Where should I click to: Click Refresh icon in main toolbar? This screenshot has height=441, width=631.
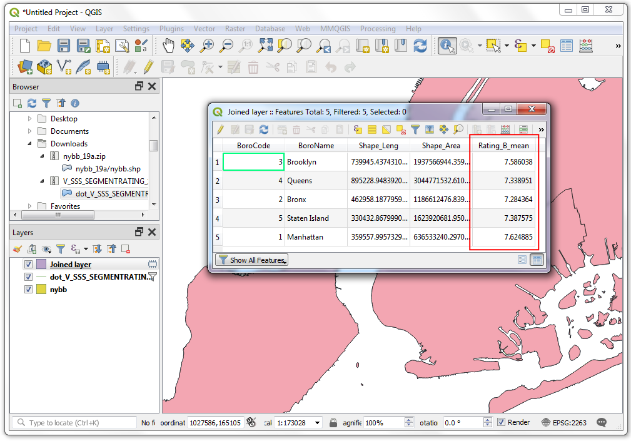click(420, 46)
